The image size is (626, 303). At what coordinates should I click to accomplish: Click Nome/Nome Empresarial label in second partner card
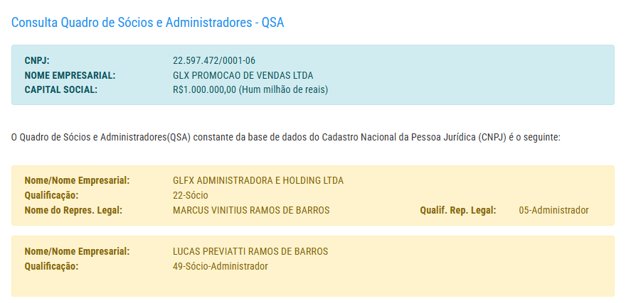point(77,252)
